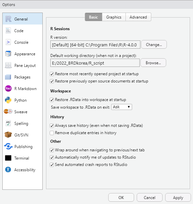Uncheck Send automated crash reports to RStudio
The image size is (193, 204).
click(52, 165)
